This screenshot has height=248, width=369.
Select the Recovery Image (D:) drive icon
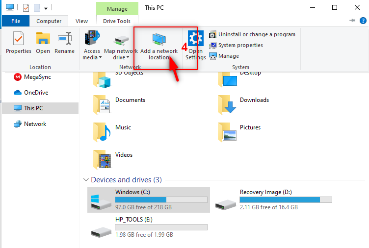click(x=225, y=204)
